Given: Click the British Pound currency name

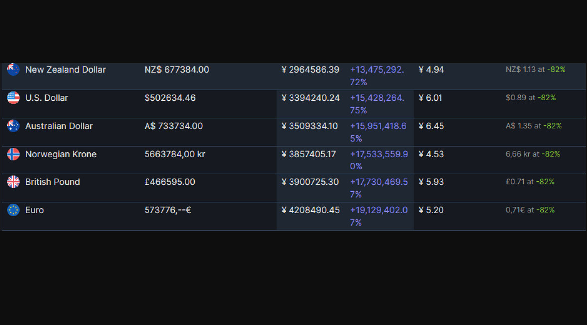Looking at the screenshot, I should point(52,182).
